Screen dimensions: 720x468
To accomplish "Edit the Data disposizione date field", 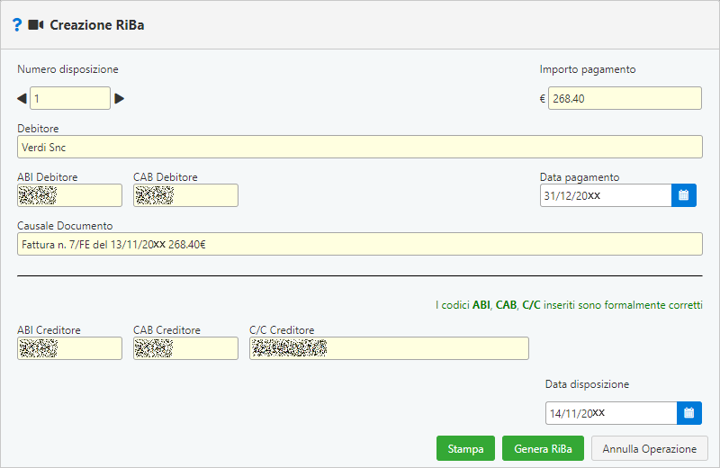I will pyautogui.click(x=611, y=413).
